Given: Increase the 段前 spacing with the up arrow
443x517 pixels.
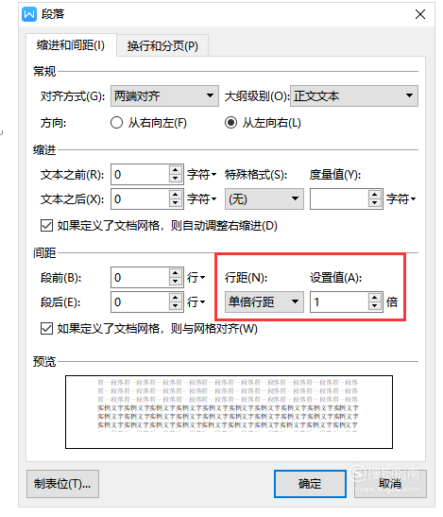Looking at the screenshot, I should [x=176, y=273].
